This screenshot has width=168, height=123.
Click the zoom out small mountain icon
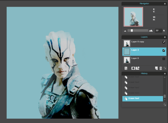(x=125, y=31)
